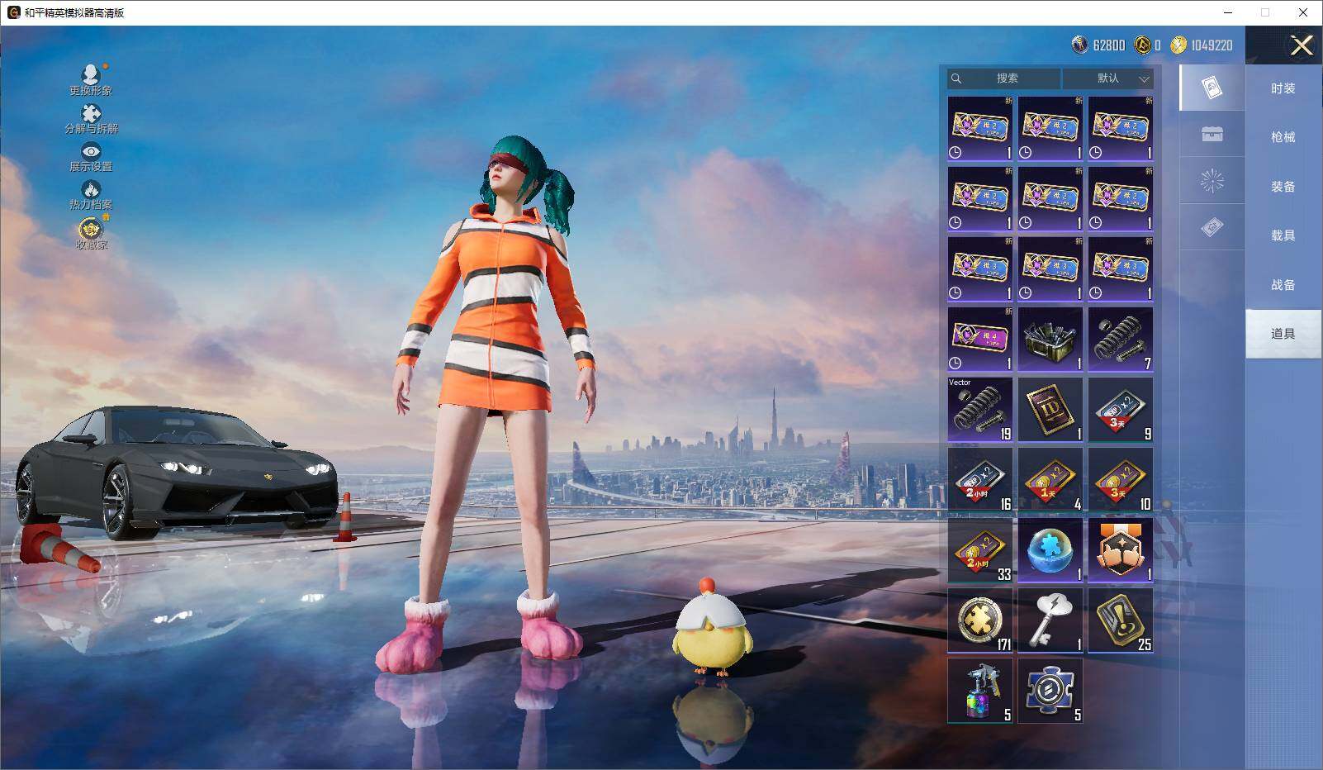Click the 62800 currency balance
This screenshot has height=770, width=1323.
click(x=1098, y=45)
